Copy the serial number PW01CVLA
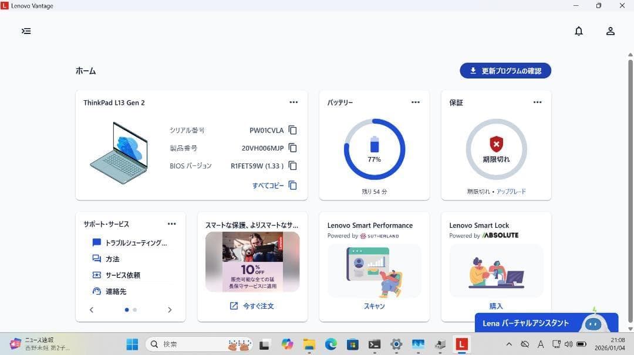 click(292, 130)
